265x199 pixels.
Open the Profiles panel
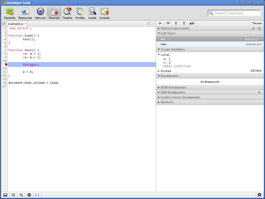click(x=80, y=13)
